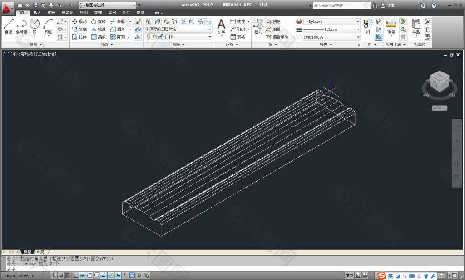The height and width of the screenshot is (280, 465).
Task: Toggle the layer lock padlock icon
Action: 161,37
